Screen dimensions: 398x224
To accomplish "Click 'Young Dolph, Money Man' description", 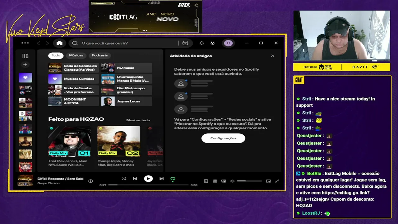I will coord(116,163).
